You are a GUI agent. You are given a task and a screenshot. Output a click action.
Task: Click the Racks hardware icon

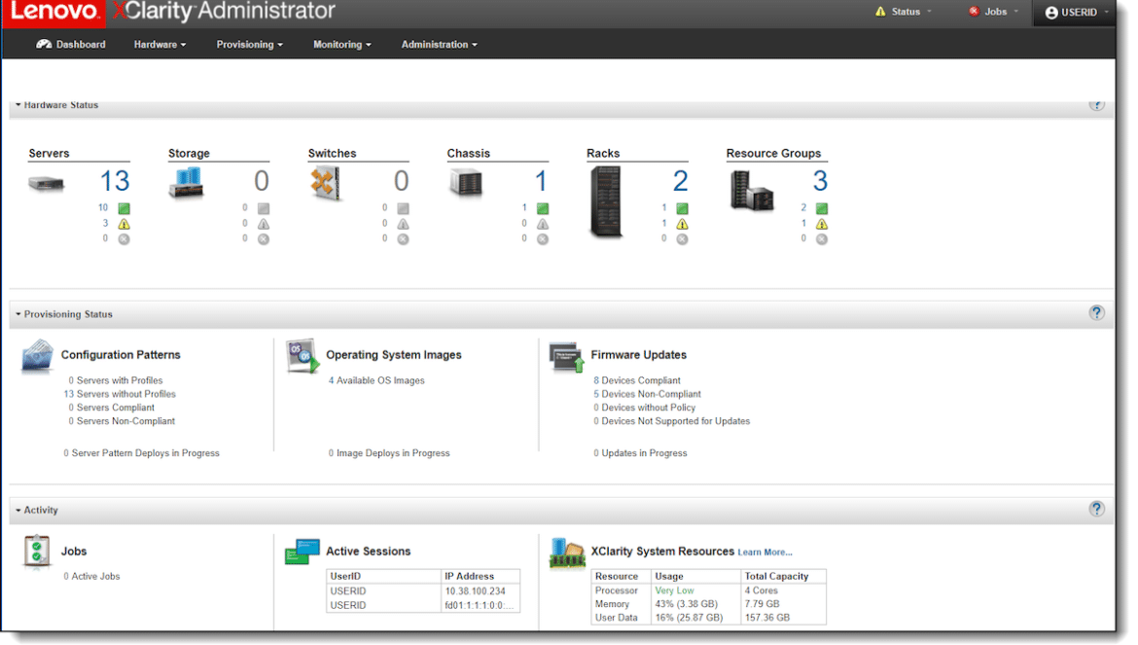605,201
